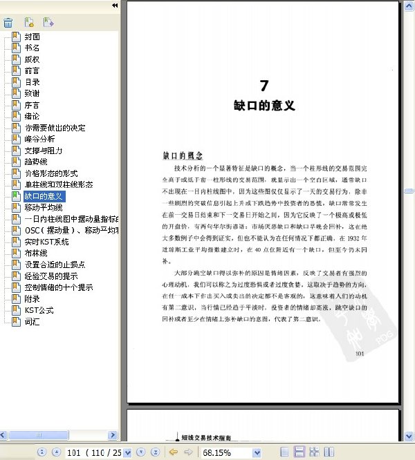Collapse the bookmarks panel with double-arrow icon
The height and width of the screenshot is (460, 415).
pos(115,6)
